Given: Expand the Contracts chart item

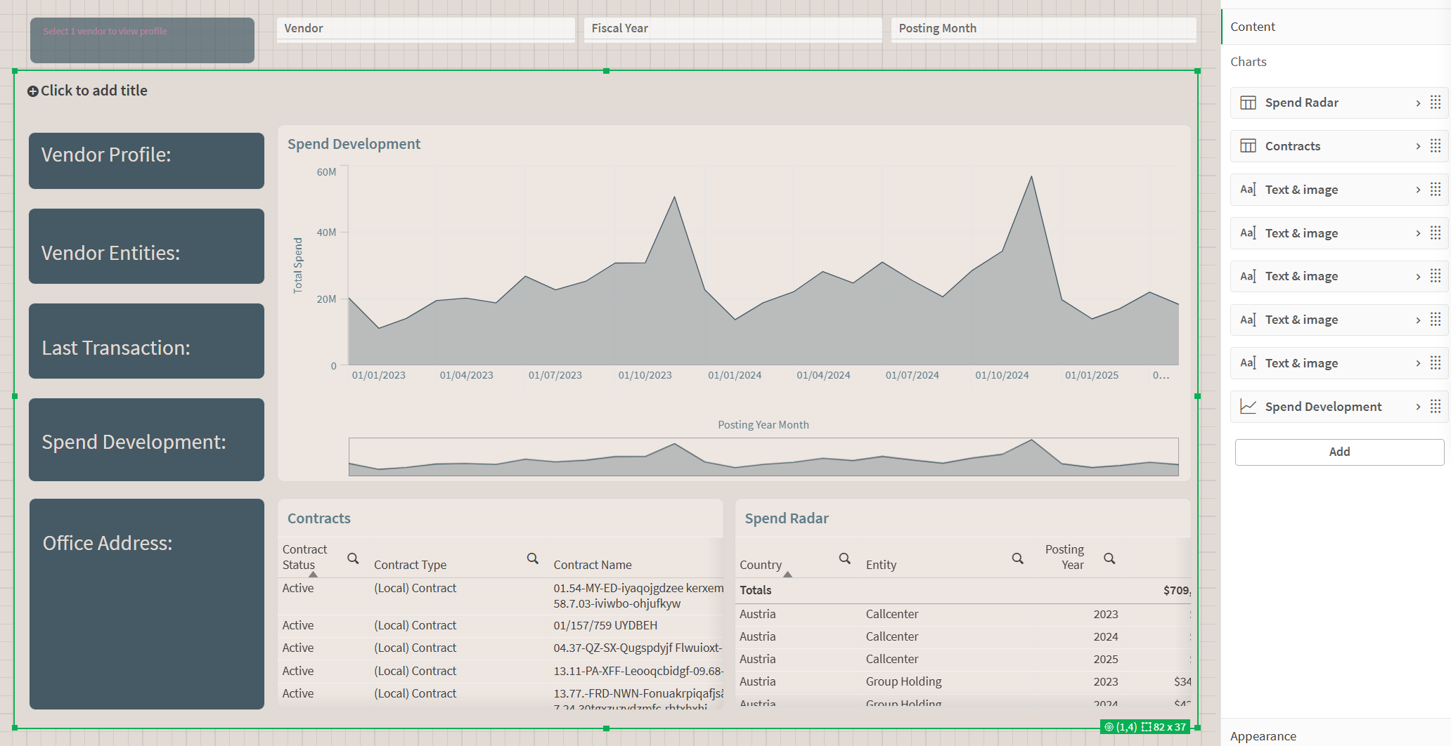Looking at the screenshot, I should click(x=1418, y=146).
